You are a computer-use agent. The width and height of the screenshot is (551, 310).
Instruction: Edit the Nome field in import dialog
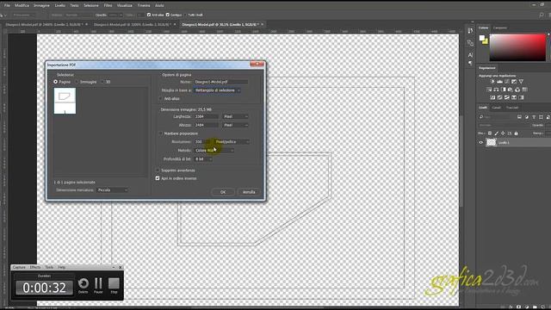tap(221, 82)
